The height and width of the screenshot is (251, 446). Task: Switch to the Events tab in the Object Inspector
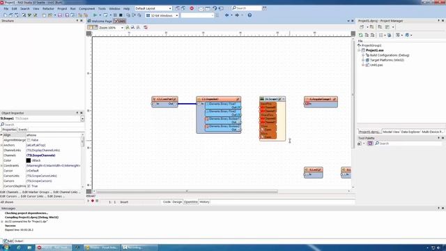[x=22, y=130]
